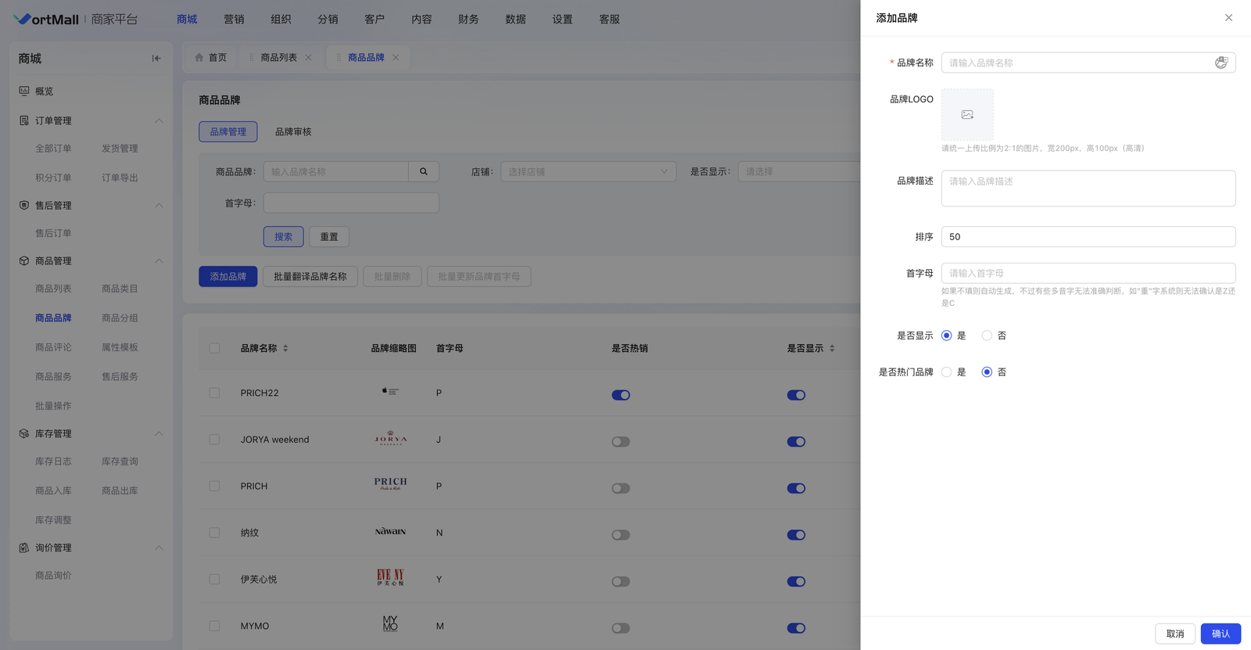Screen dimensions: 1251x650
Task: Switch to the 品牌审核 tab
Action: click(x=293, y=132)
